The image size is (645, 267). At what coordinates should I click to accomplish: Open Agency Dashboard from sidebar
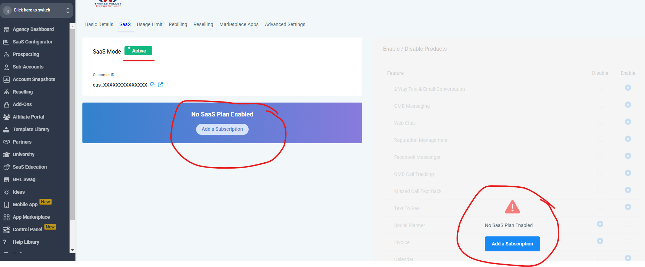click(x=33, y=29)
